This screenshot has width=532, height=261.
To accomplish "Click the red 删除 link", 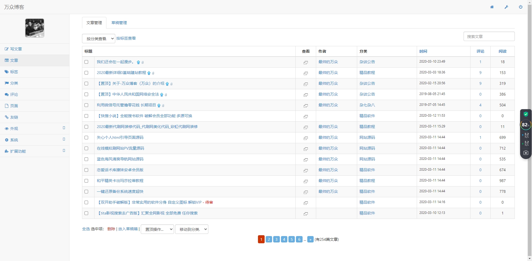I will pos(111,229).
